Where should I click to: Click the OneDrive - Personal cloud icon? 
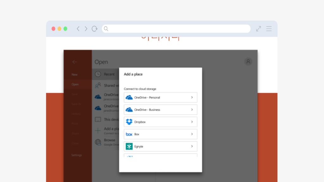pos(129,97)
